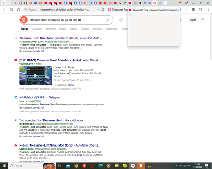Open the Windows Start menu

pyautogui.click(x=4, y=166)
